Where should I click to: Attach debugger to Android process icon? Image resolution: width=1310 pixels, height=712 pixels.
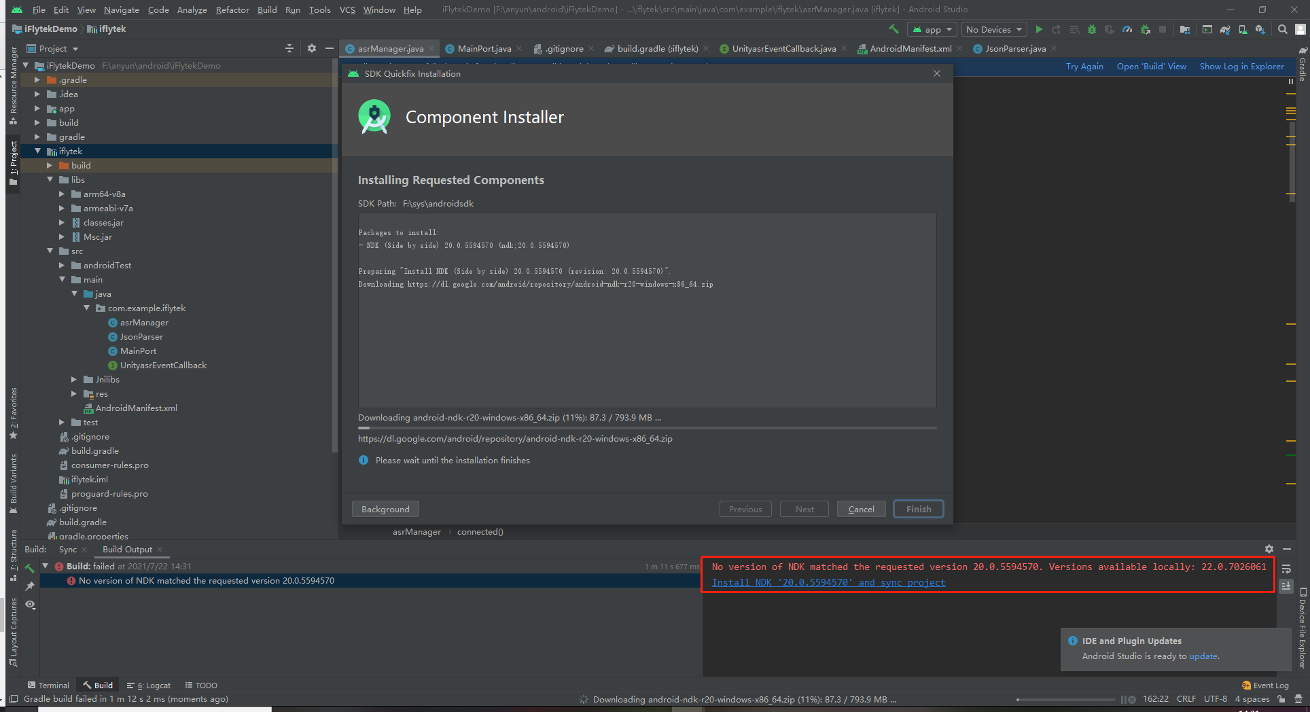tap(1146, 29)
